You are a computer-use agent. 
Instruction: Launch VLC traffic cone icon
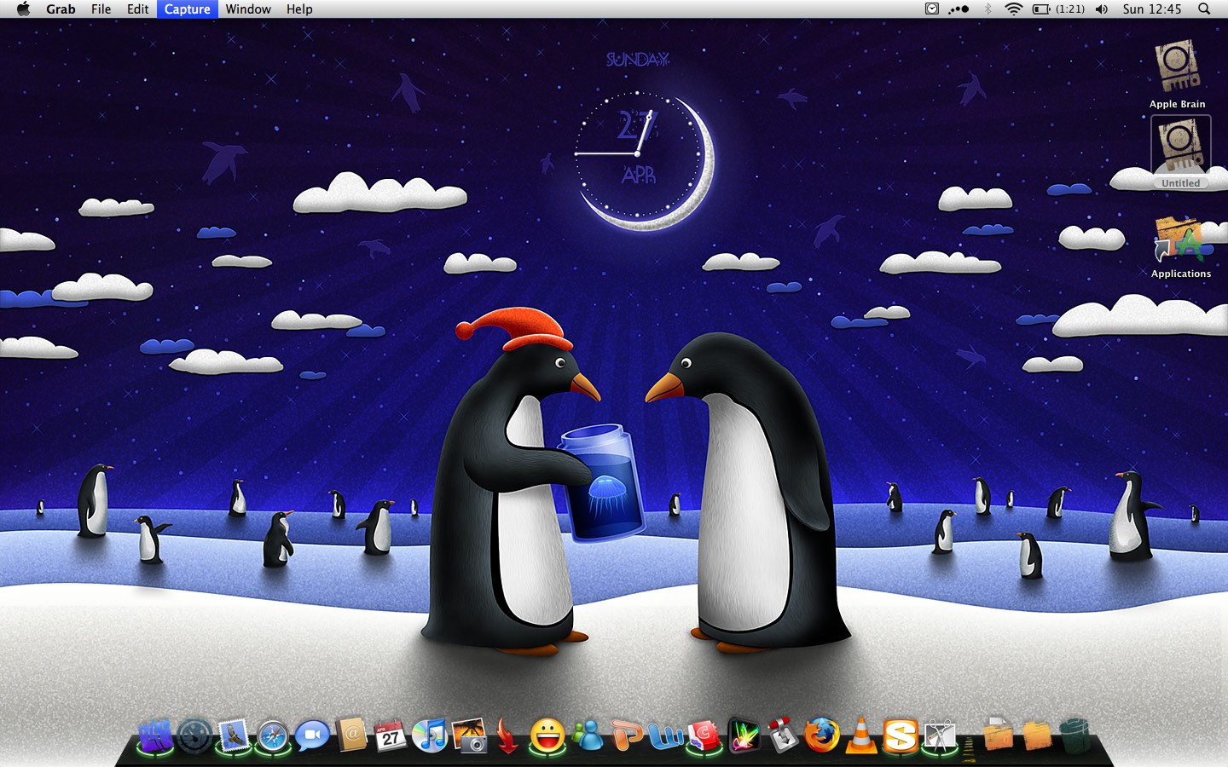coord(861,735)
